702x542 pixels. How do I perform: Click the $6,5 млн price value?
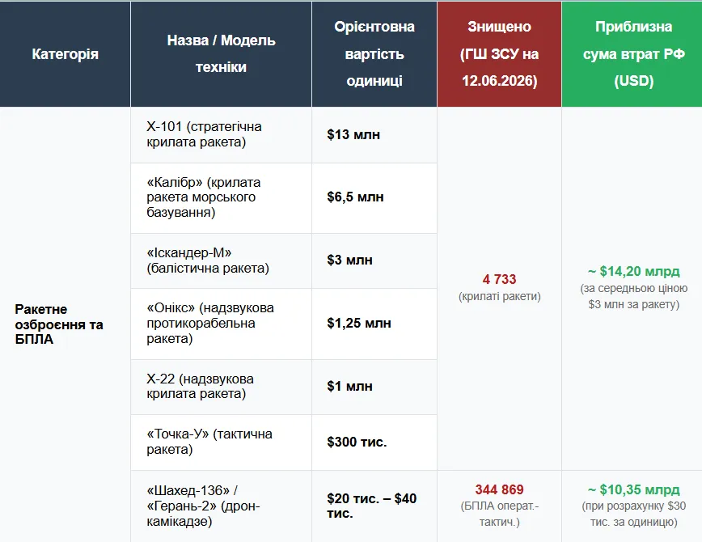355,197
